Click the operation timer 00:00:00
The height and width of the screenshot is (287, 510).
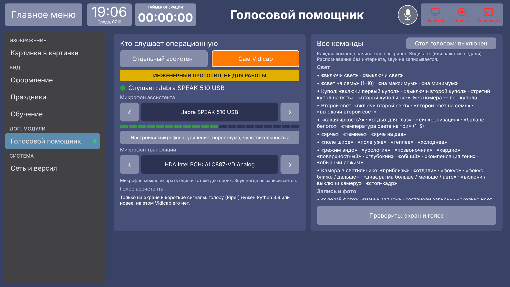(165, 15)
